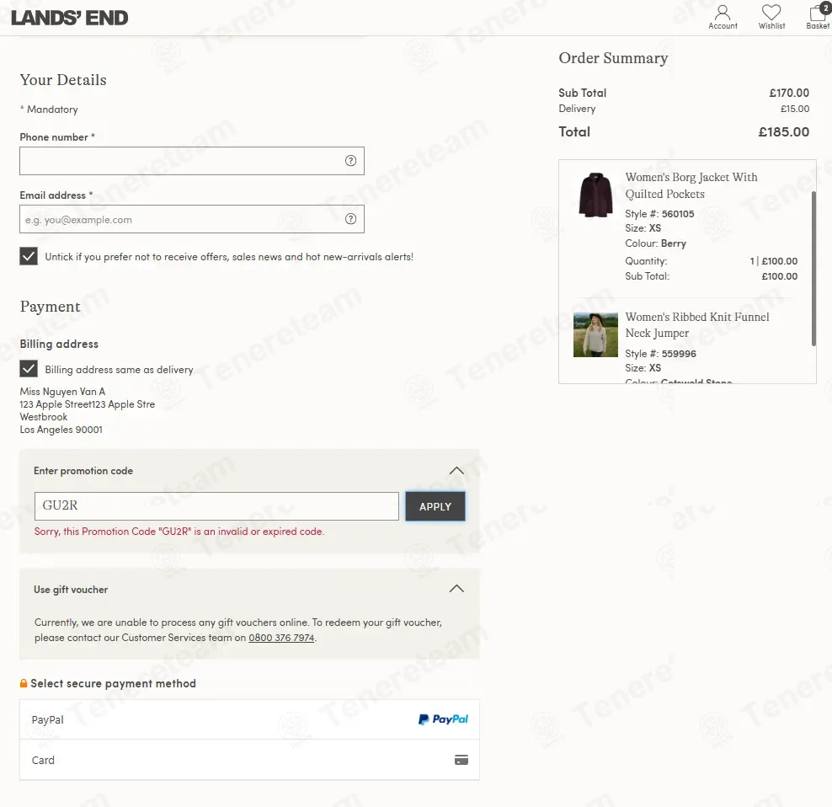The width and height of the screenshot is (832, 807).
Task: Edit the promotion code field containing GU2R
Action: [216, 506]
